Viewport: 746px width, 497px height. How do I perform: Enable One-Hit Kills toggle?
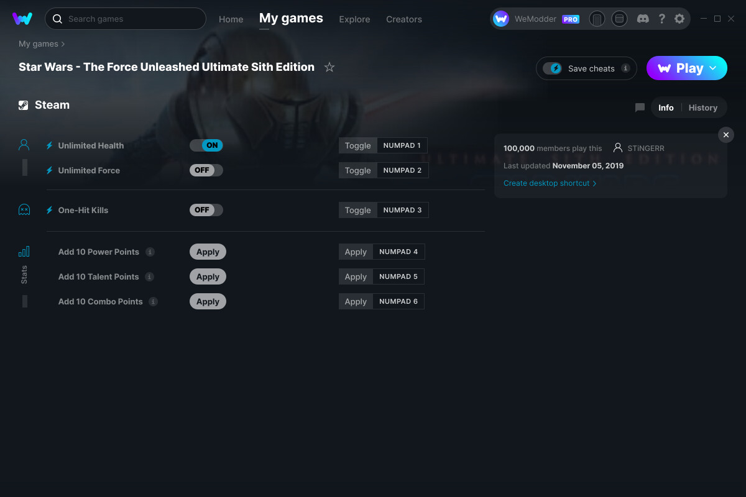[x=206, y=210]
